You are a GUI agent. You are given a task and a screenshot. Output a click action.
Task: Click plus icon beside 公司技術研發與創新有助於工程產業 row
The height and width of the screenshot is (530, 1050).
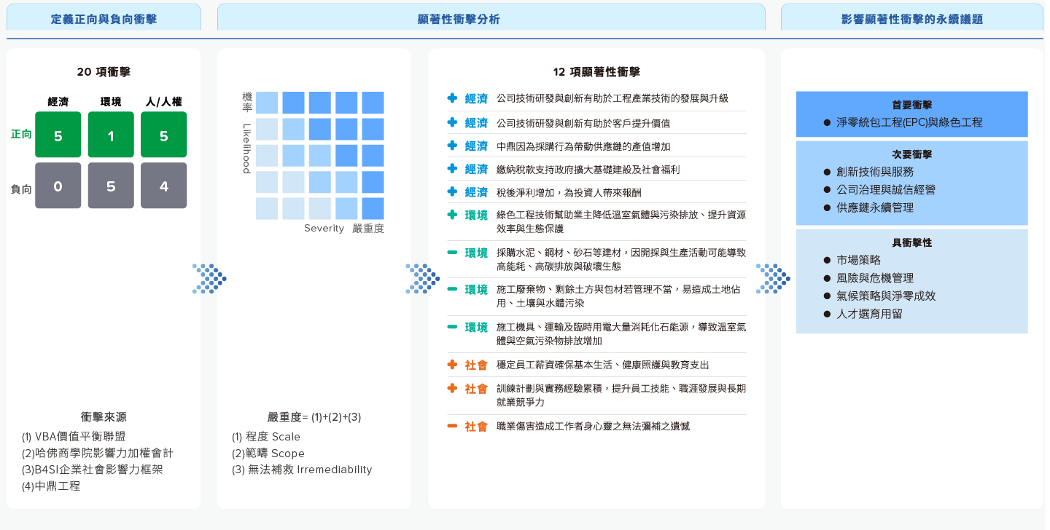tap(452, 98)
